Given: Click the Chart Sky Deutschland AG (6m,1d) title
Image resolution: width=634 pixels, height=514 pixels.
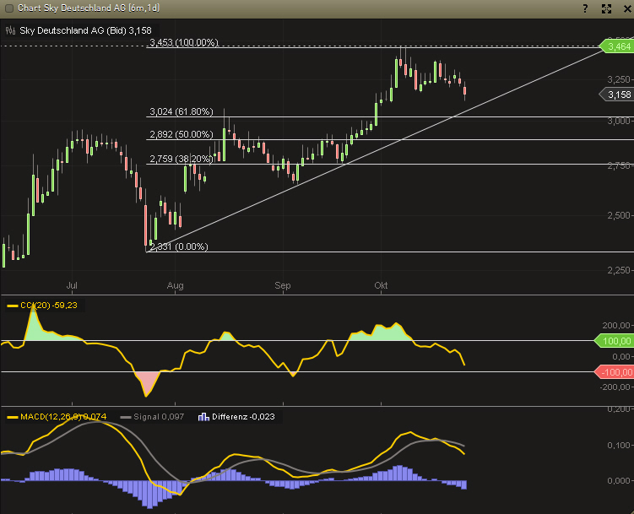Looking at the screenshot, I should [x=89, y=8].
